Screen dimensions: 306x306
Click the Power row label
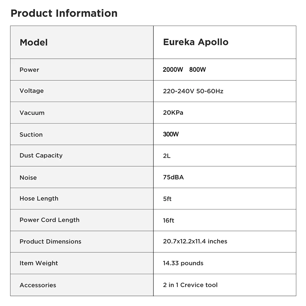[x=29, y=70]
